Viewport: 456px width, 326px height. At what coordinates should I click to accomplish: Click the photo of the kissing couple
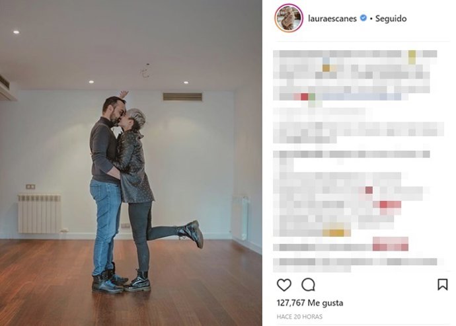click(x=131, y=163)
